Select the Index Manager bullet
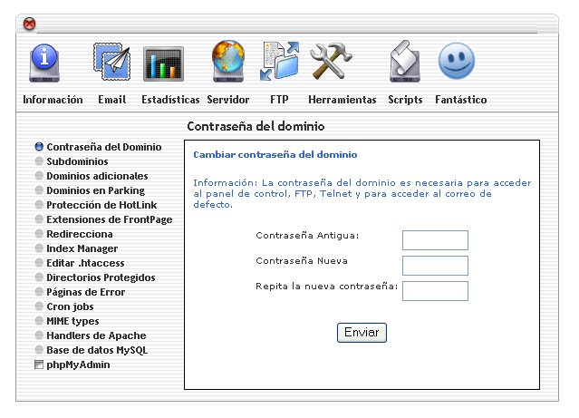 pyautogui.click(x=39, y=248)
